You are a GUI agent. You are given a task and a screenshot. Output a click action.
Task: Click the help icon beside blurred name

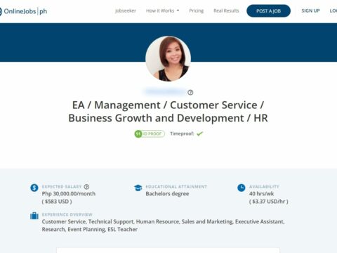coord(190,92)
